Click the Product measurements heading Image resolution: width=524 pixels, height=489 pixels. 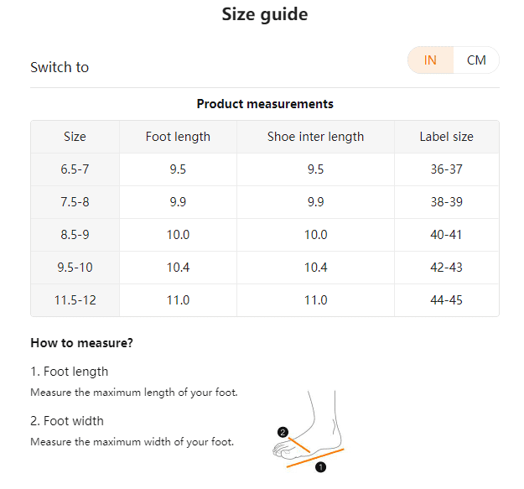click(x=265, y=104)
